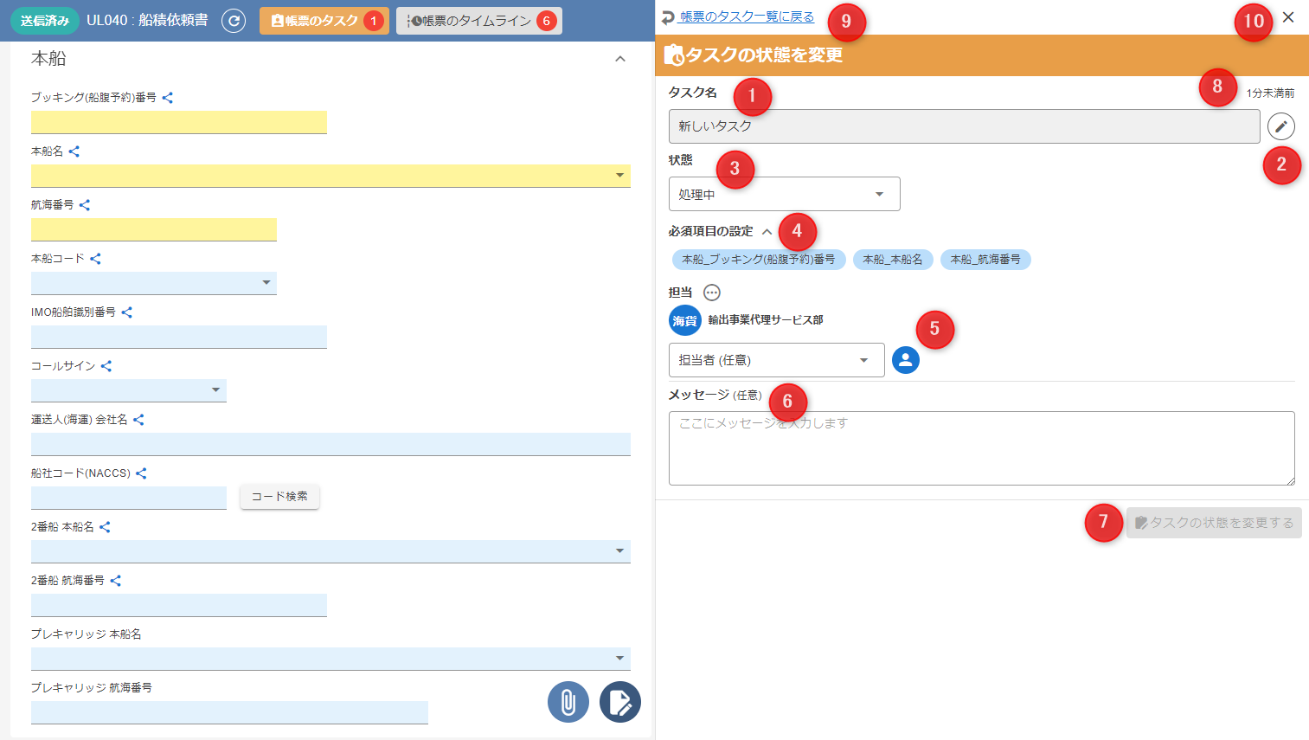Click the pencil edit icon for タスク名
Viewport: 1309px width, 740px height.
(x=1280, y=126)
